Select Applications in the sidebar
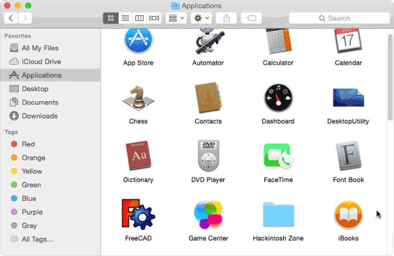The image size is (394, 256). pos(50,75)
